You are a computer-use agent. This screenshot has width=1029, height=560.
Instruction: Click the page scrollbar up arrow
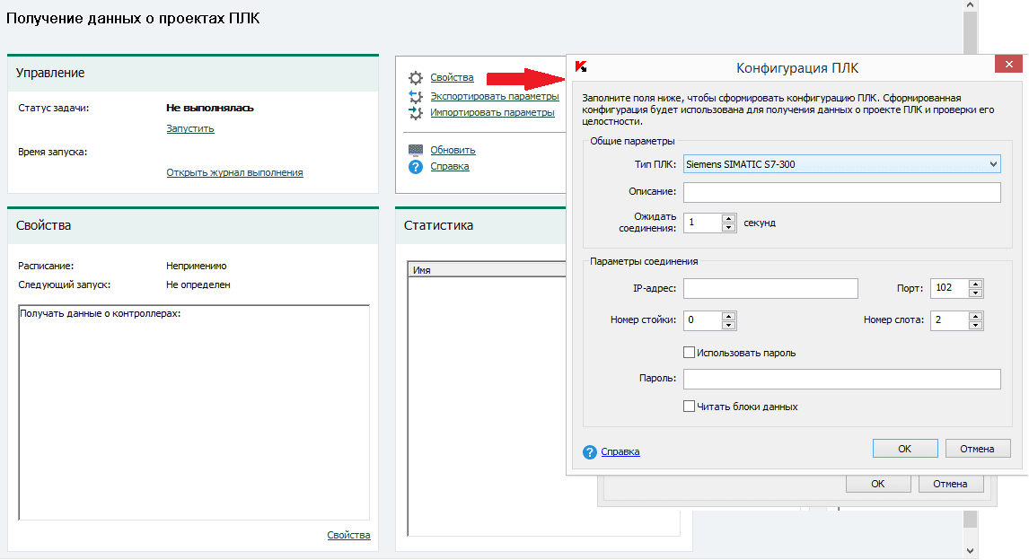point(970,5)
